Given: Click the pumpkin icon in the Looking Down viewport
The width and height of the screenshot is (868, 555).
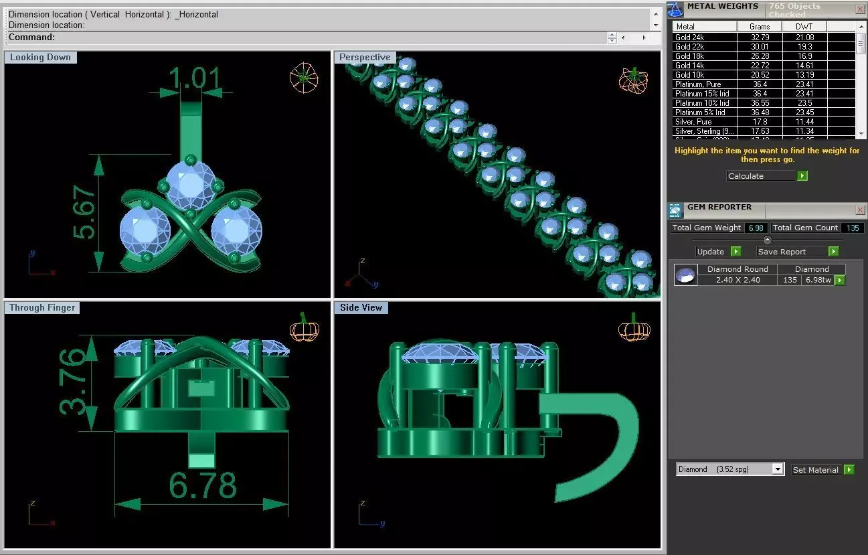Looking at the screenshot, I should pyautogui.click(x=303, y=78).
